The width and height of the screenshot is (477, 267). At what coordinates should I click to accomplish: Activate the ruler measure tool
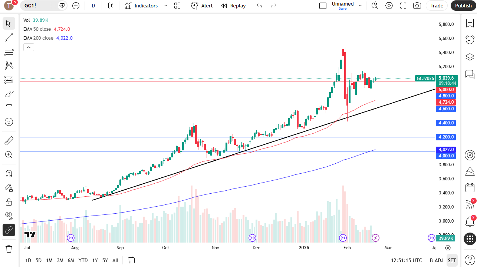[x=9, y=140]
